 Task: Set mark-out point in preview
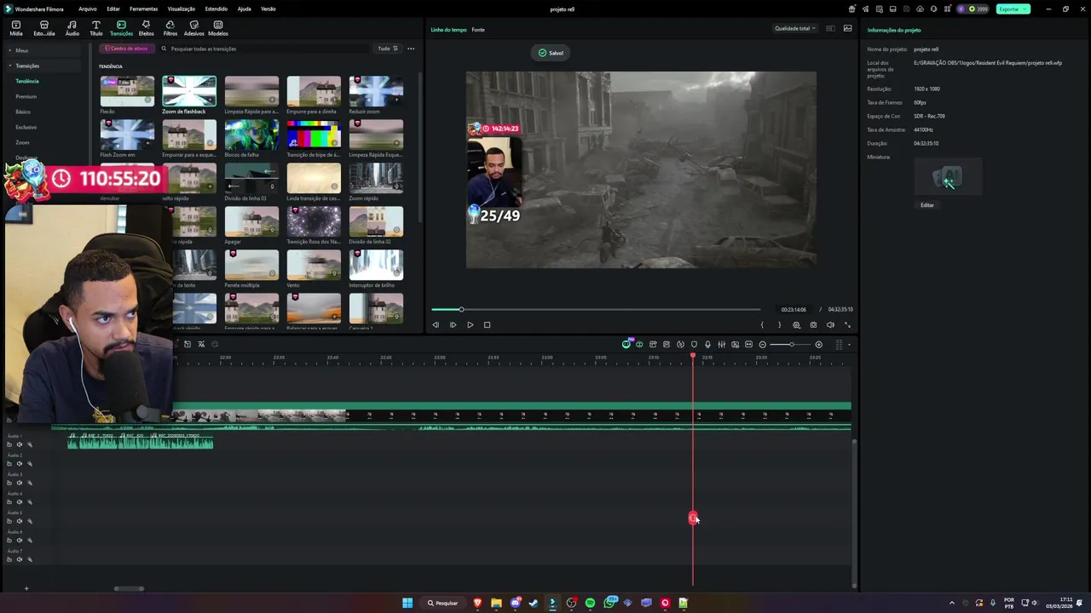779,324
